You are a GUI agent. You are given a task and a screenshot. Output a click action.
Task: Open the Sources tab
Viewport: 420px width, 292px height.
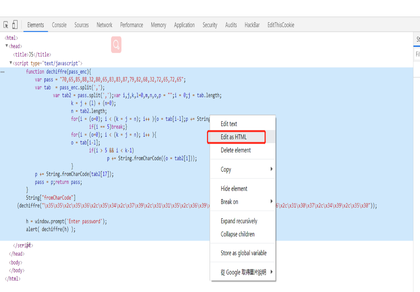coord(82,25)
